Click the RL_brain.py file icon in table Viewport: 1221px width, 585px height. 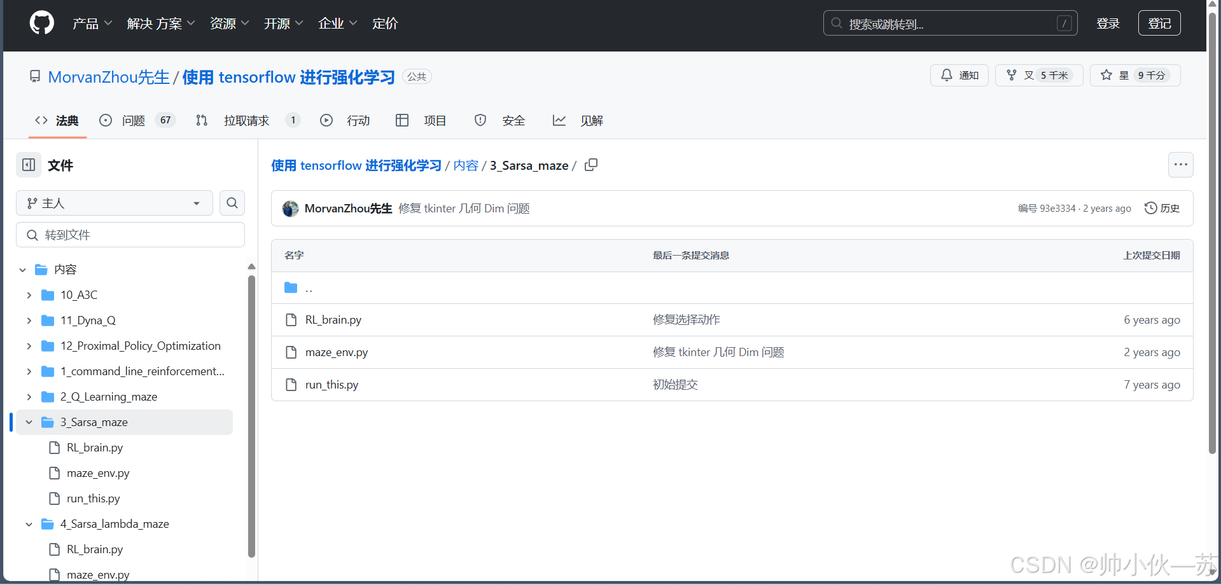[291, 320]
